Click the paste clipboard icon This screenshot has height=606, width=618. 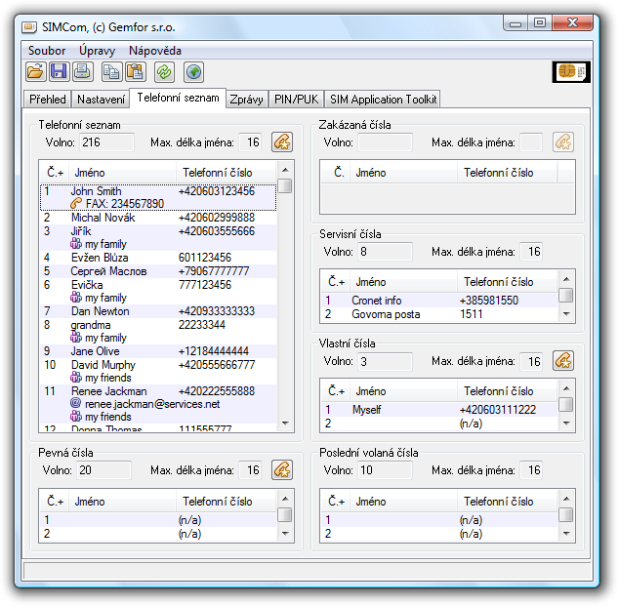[x=136, y=71]
